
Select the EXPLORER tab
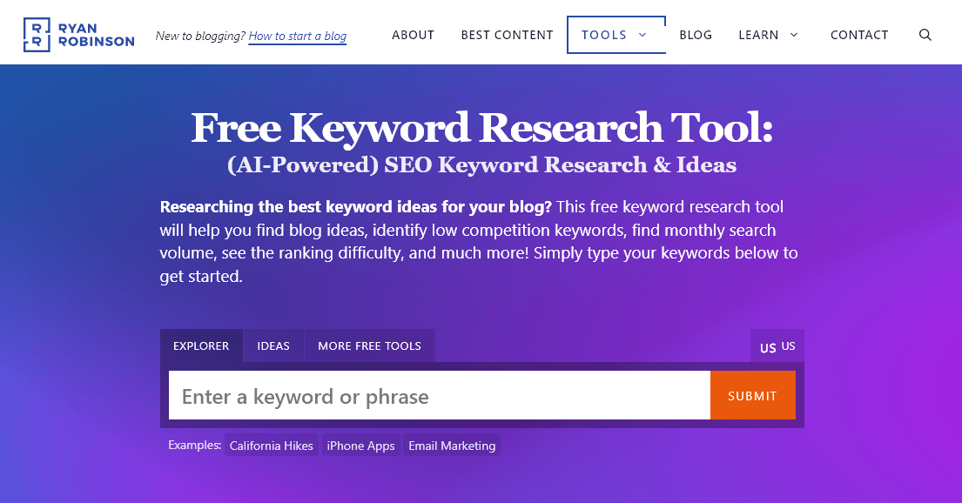tap(201, 345)
